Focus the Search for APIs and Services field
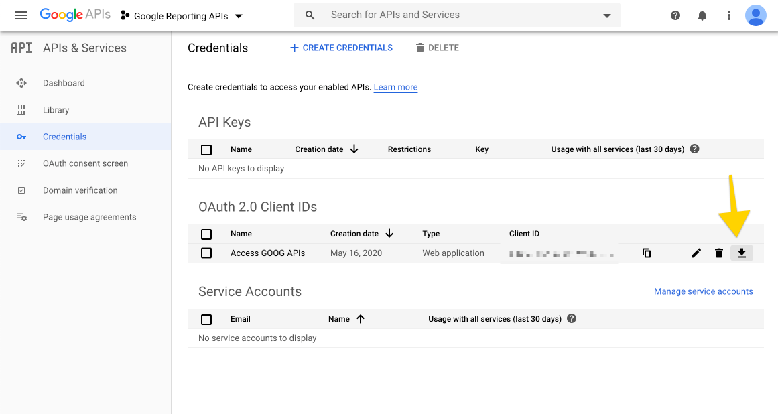The image size is (778, 414). click(x=456, y=15)
